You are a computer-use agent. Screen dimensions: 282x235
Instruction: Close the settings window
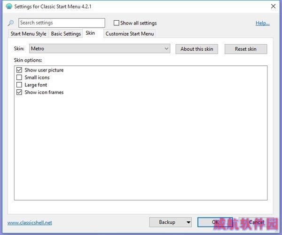[273, 6]
